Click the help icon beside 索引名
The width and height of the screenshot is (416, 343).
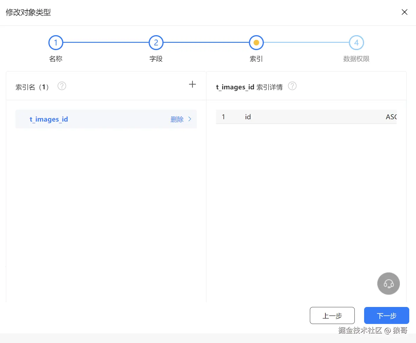62,86
